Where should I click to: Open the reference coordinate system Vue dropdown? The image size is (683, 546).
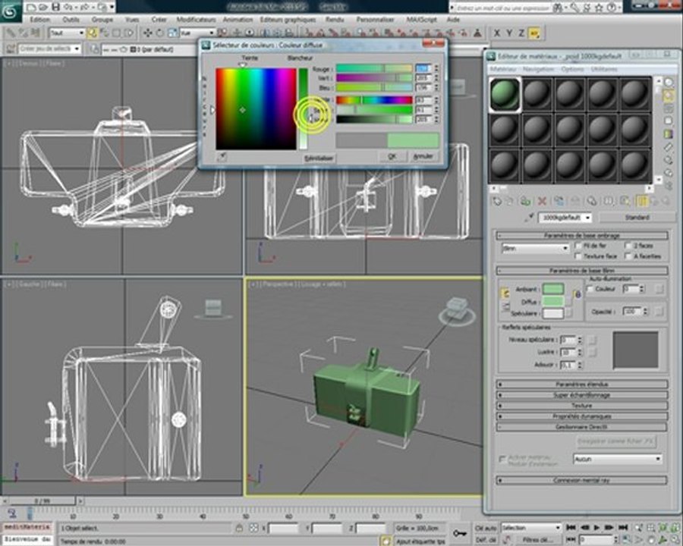pyautogui.click(x=198, y=33)
